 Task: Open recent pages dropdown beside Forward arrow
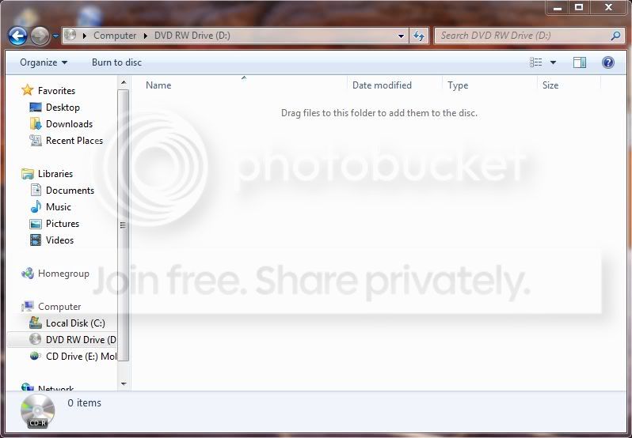point(55,36)
